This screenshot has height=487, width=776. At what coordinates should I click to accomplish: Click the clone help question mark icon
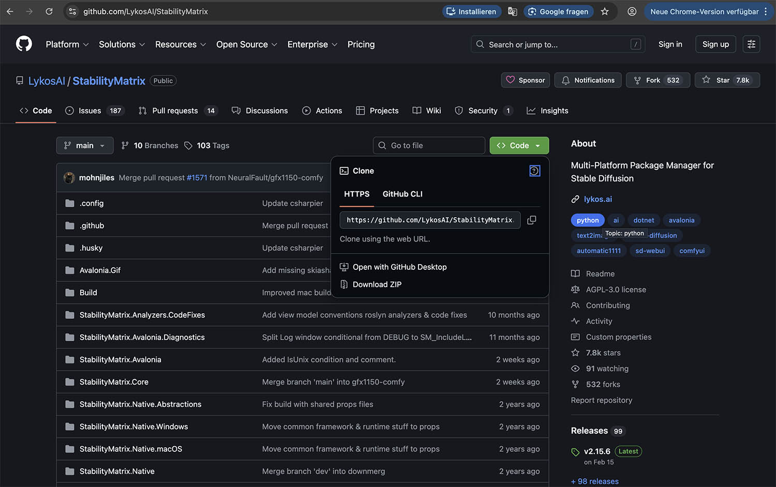(534, 171)
